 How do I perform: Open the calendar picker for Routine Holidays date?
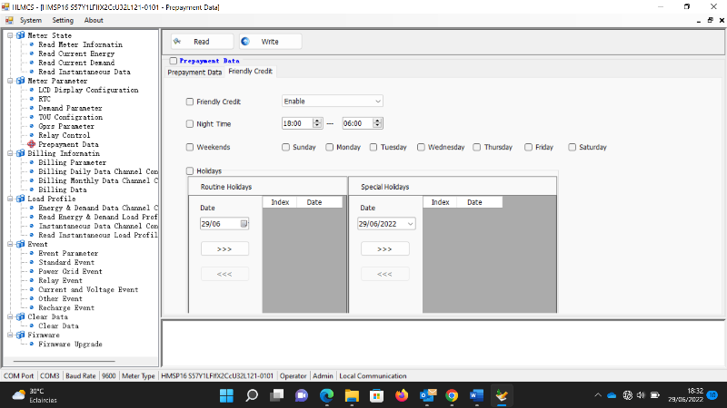(244, 223)
